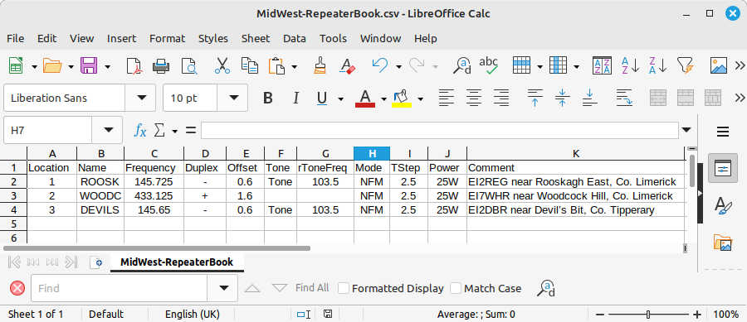Image resolution: width=747 pixels, height=322 pixels.
Task: Click Clear Direct Formatting icon
Action: coord(347,65)
